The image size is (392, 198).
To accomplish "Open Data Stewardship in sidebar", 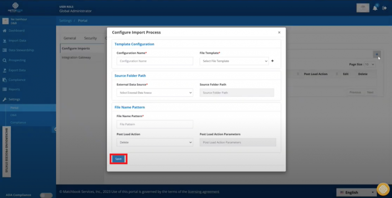I will 21,50.
